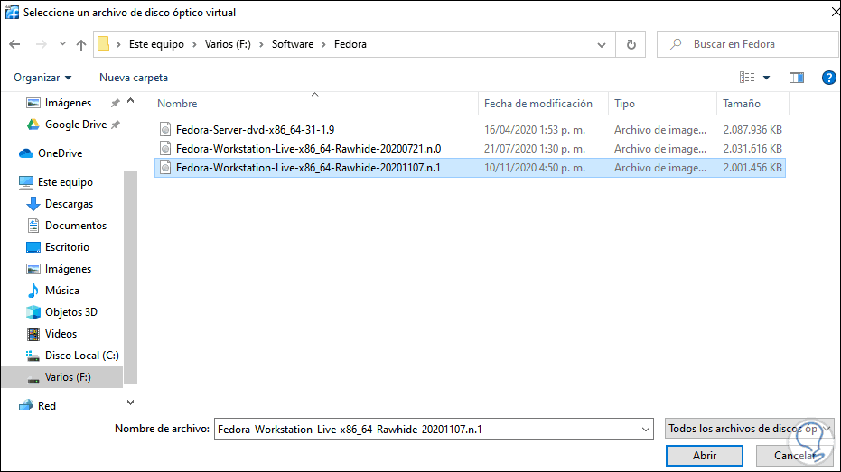
Task: Change the view layout icon
Action: coord(746,78)
